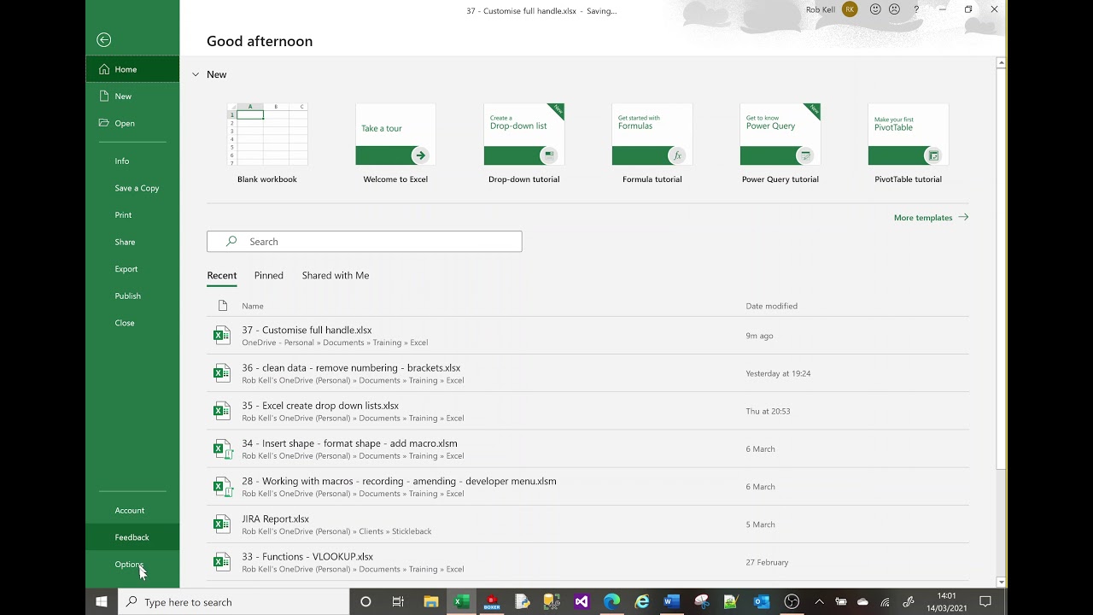The image size is (1093, 615).
Task: Open Task View on the taskbar
Action: [x=398, y=601]
